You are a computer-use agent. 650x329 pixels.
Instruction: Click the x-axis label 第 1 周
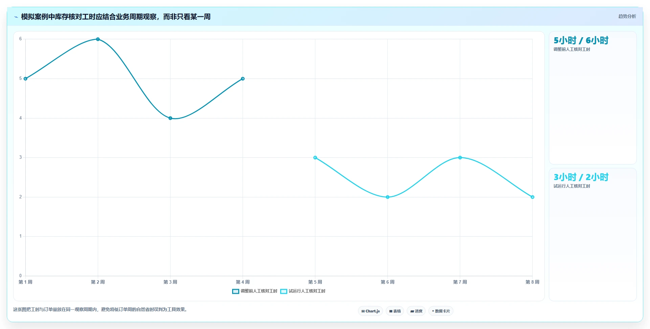click(x=25, y=282)
